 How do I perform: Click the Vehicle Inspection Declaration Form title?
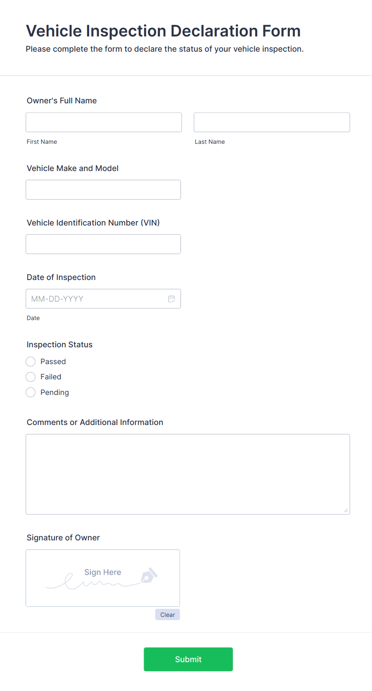[163, 31]
